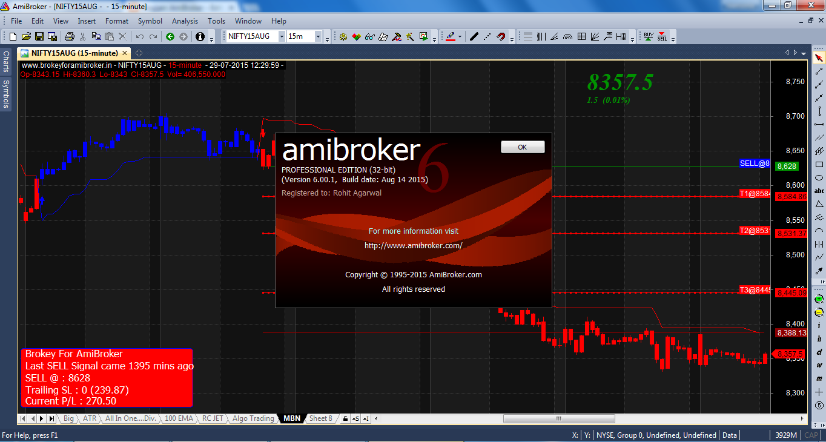
Task: Switch to the 100 EMA sheet tab
Action: coord(179,418)
